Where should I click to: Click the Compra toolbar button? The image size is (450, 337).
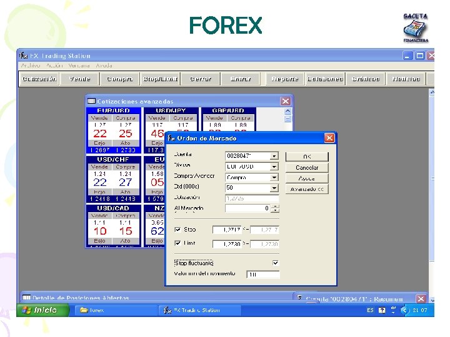119,79
